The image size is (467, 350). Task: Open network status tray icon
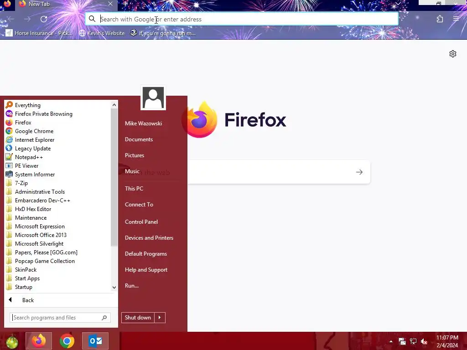pyautogui.click(x=413, y=341)
